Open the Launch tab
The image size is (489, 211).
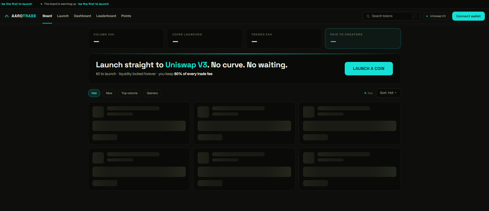[63, 16]
